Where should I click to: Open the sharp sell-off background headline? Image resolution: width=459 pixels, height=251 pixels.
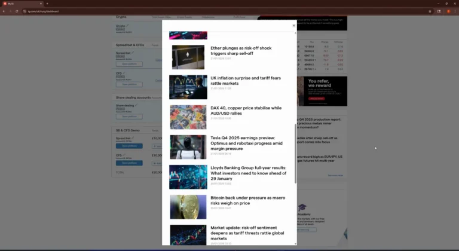pos(317,140)
